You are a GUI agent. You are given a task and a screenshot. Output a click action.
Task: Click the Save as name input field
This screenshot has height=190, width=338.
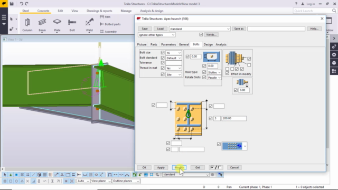276,28
